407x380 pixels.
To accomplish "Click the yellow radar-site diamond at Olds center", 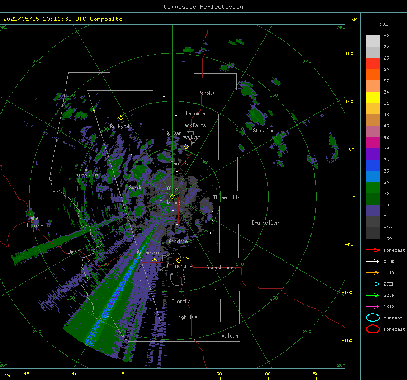I will pos(173,197).
